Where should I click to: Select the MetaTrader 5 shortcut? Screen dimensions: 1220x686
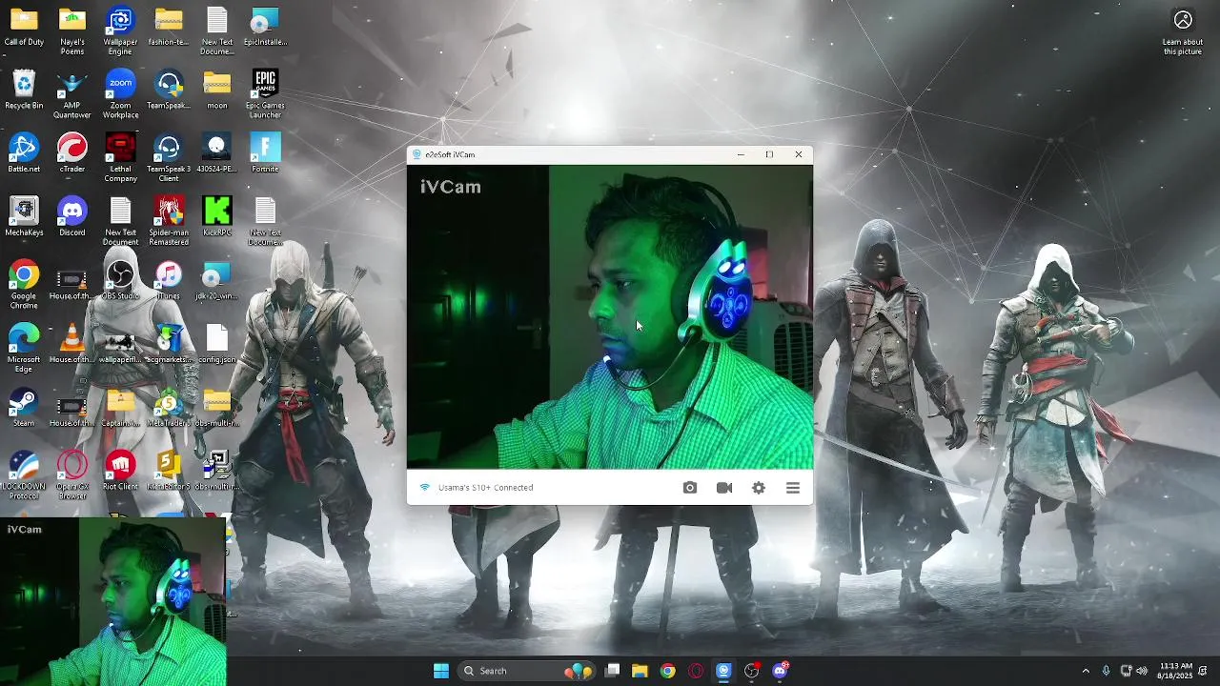tap(169, 408)
